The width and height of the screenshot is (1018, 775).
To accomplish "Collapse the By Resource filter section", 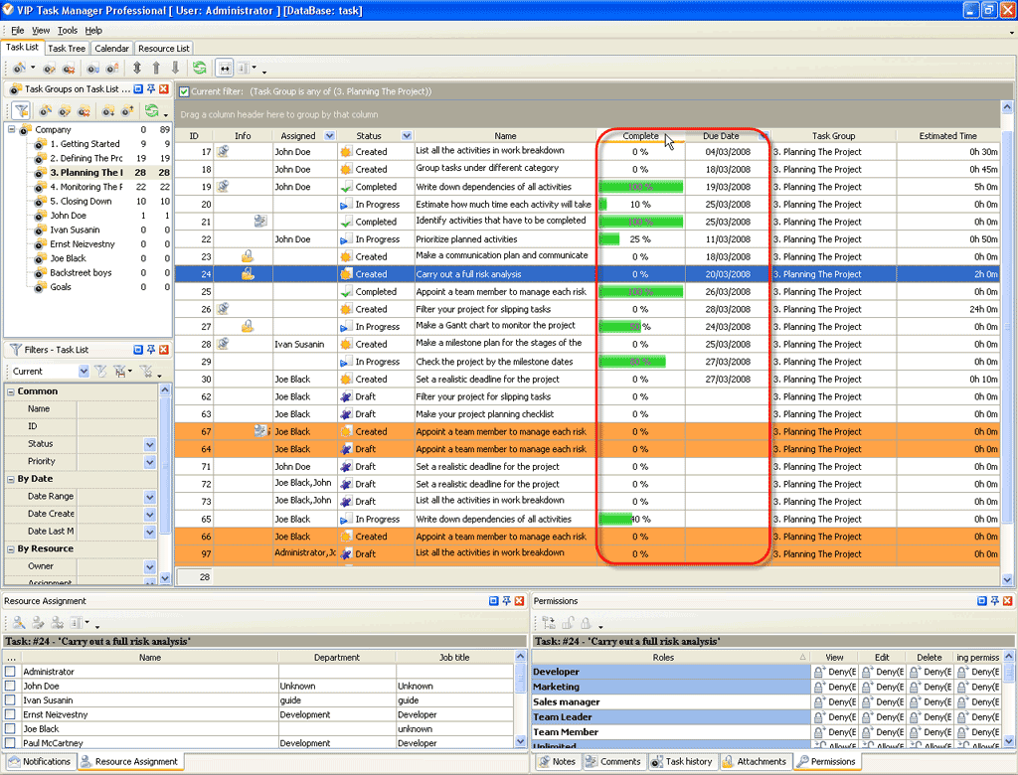I will coord(11,549).
